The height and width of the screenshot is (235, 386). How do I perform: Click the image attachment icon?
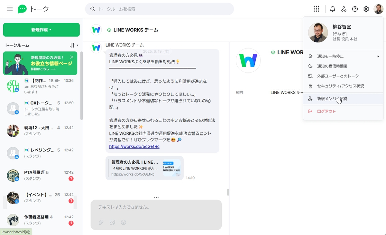(x=112, y=222)
